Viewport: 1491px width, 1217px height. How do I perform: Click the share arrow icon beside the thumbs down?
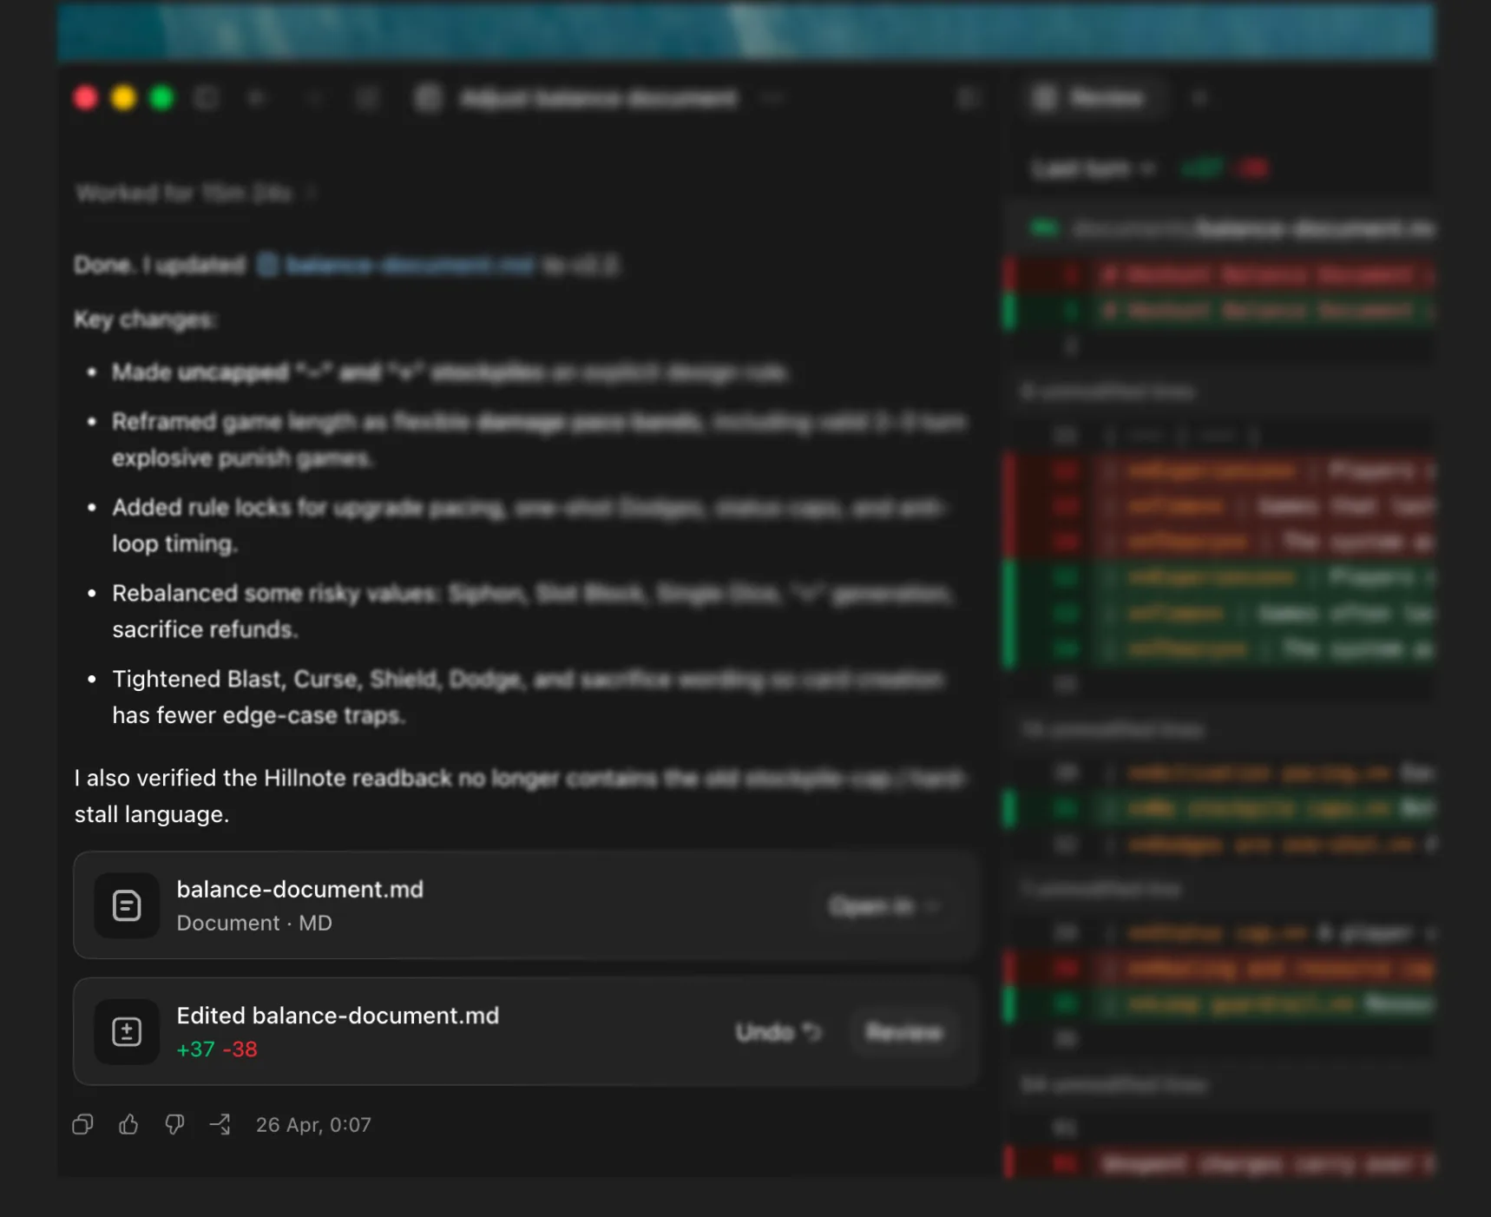click(x=220, y=1125)
